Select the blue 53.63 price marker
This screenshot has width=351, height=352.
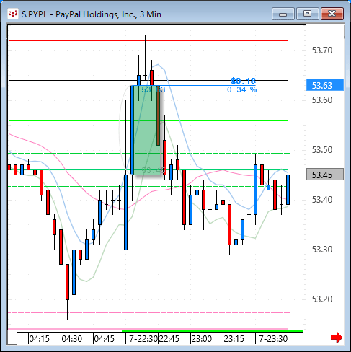[x=325, y=85]
